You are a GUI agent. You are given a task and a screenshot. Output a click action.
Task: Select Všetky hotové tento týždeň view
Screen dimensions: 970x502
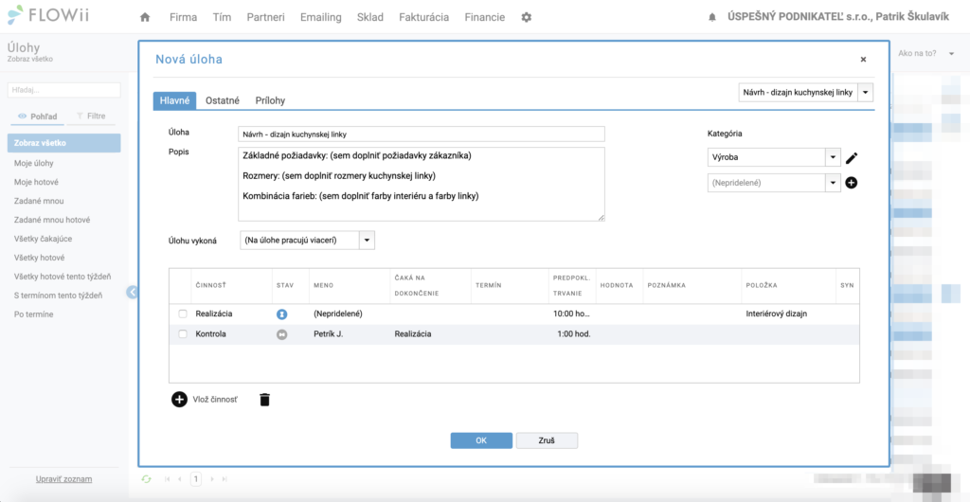[64, 277]
